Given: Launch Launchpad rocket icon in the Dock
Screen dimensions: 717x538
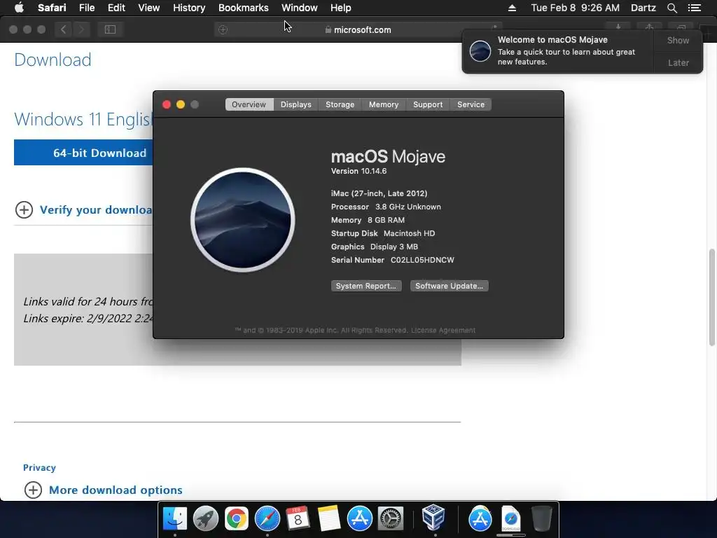Looking at the screenshot, I should [206, 518].
